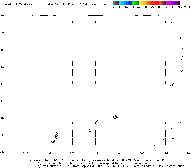This screenshot has height=168, width=191.
Task: Click the large island group near 134E 8N
Action: coord(54,139)
